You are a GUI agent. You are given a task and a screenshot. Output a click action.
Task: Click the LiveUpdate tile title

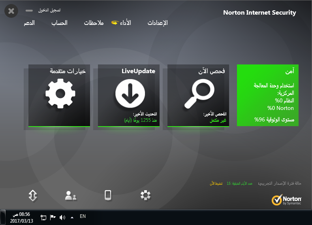(x=139, y=71)
